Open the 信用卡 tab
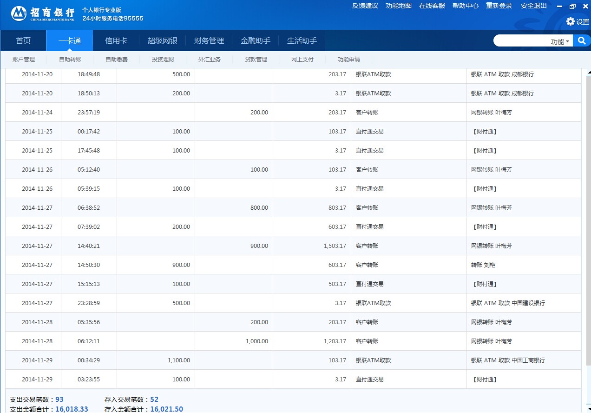Screen dimensions: 591x413 pyautogui.click(x=116, y=40)
